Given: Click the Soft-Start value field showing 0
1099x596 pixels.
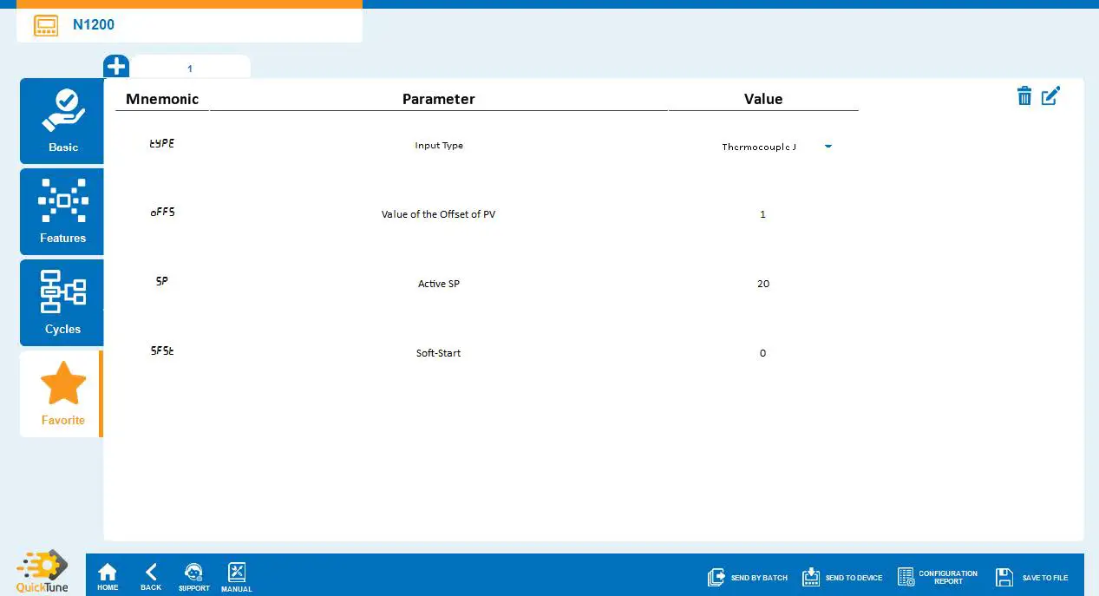Looking at the screenshot, I should pyautogui.click(x=762, y=353).
